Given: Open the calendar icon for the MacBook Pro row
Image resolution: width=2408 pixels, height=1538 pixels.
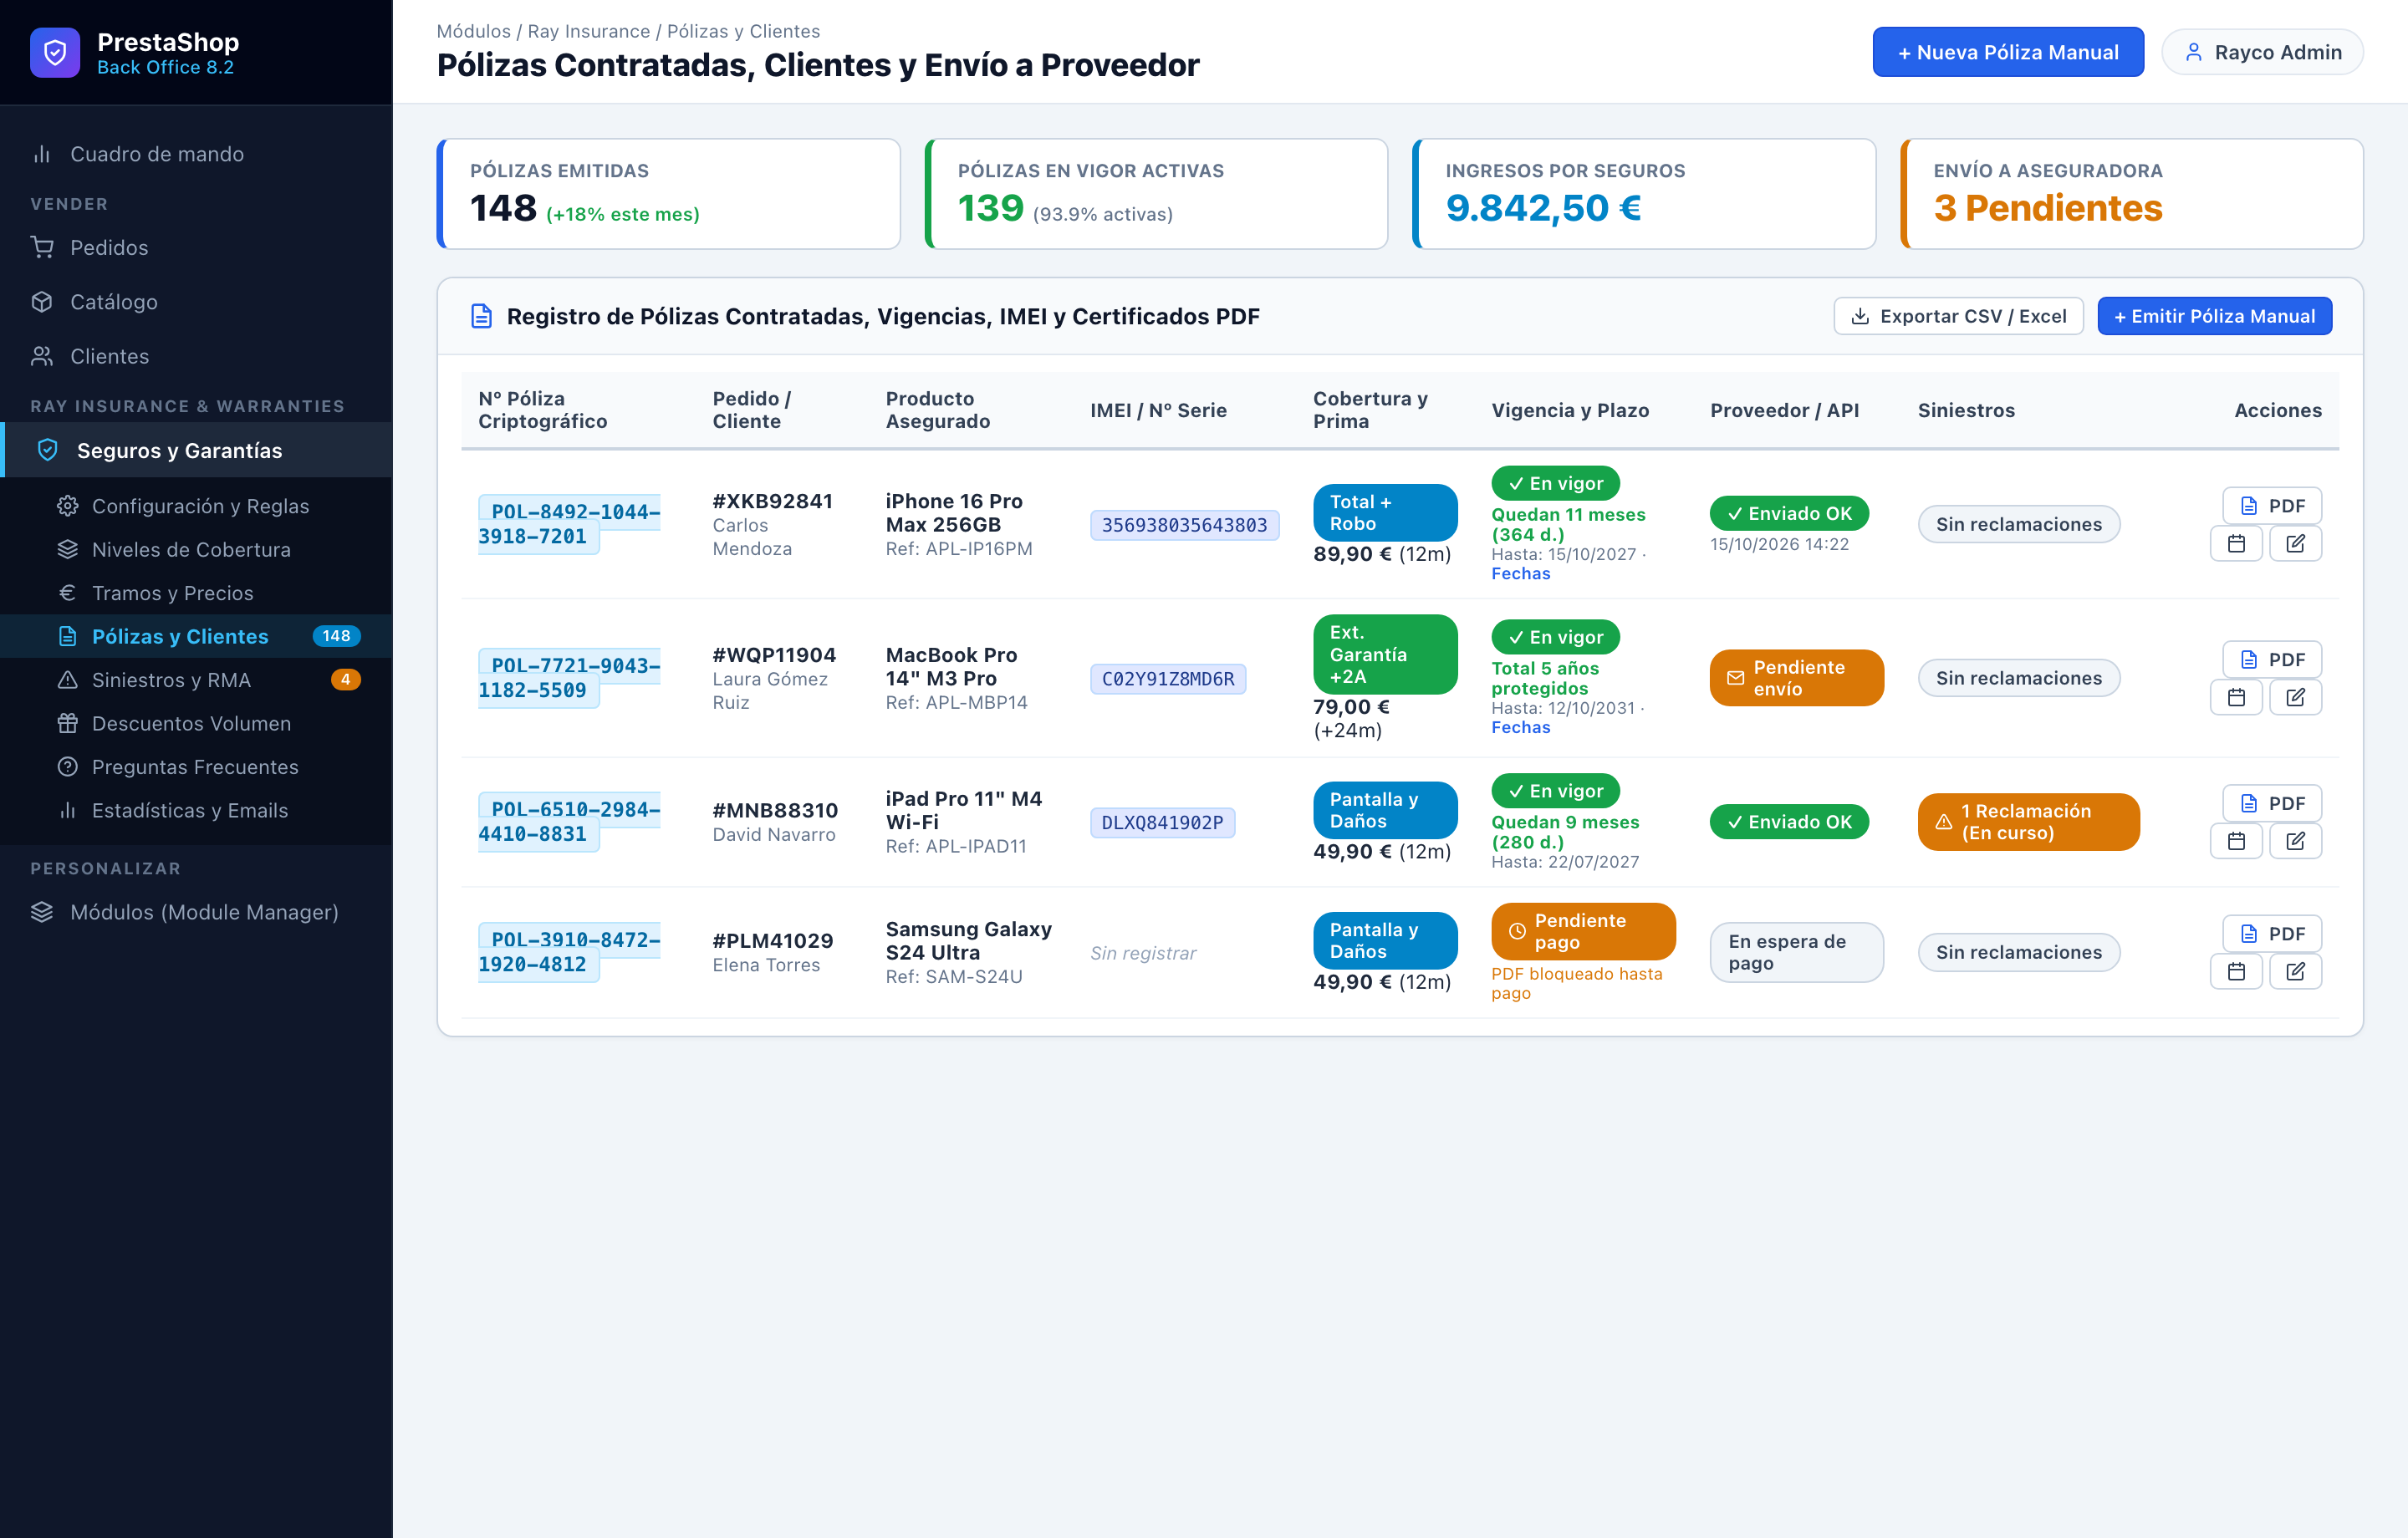Looking at the screenshot, I should coord(2236,697).
